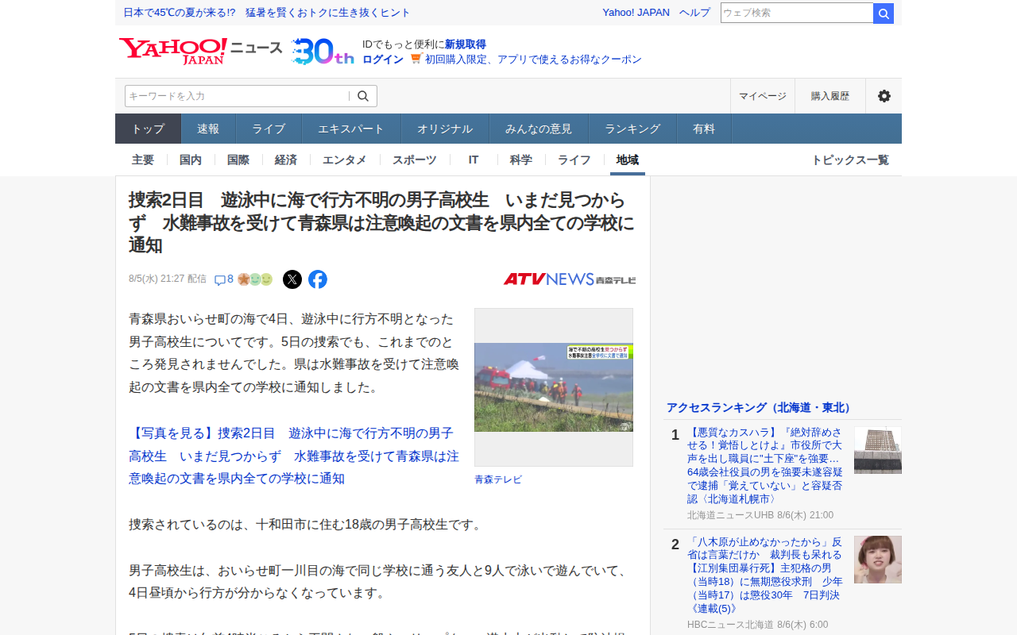Open settings with the gear icon

(x=884, y=96)
